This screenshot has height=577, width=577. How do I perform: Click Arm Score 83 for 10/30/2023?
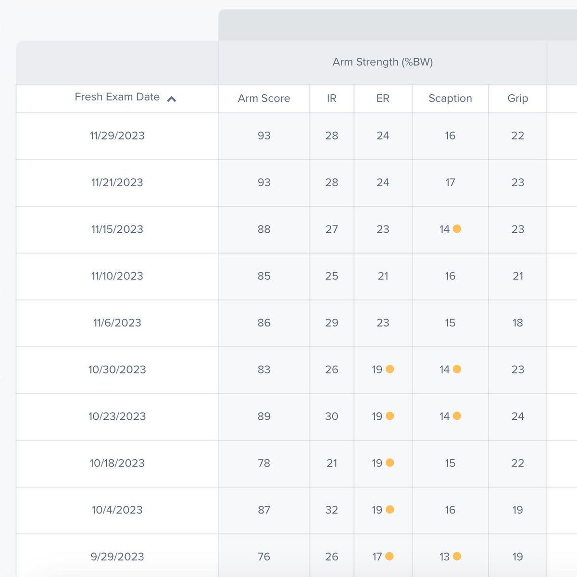click(264, 370)
